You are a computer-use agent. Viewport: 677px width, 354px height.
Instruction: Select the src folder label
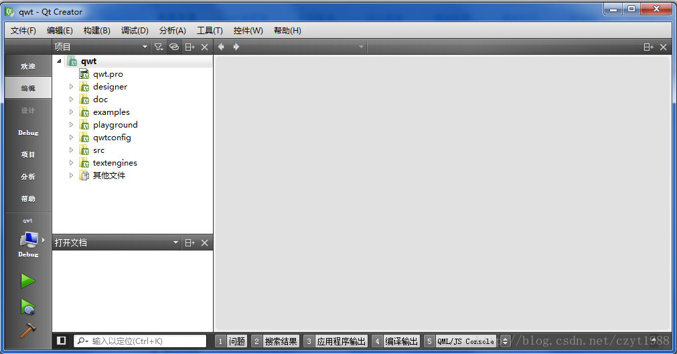[x=99, y=150]
